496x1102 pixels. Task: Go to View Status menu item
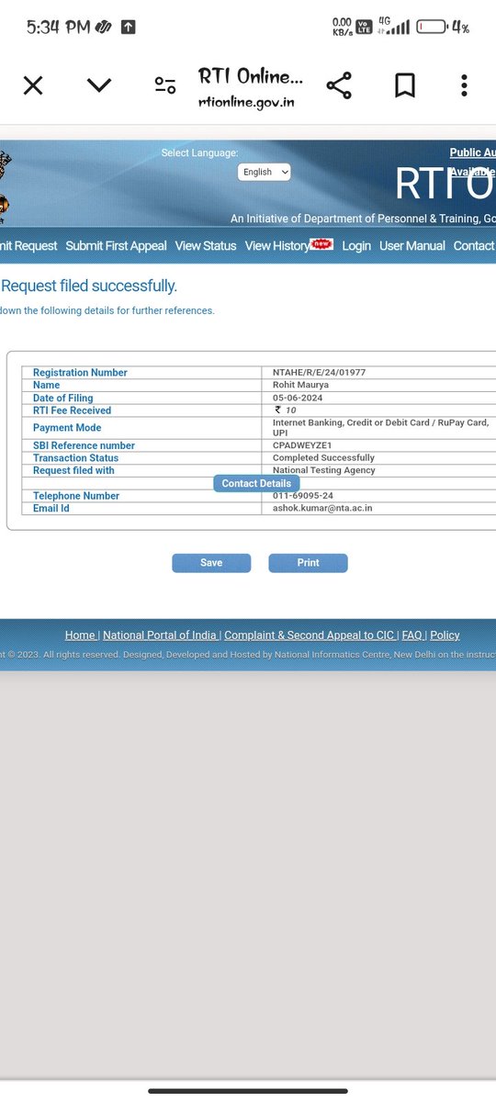tap(206, 246)
